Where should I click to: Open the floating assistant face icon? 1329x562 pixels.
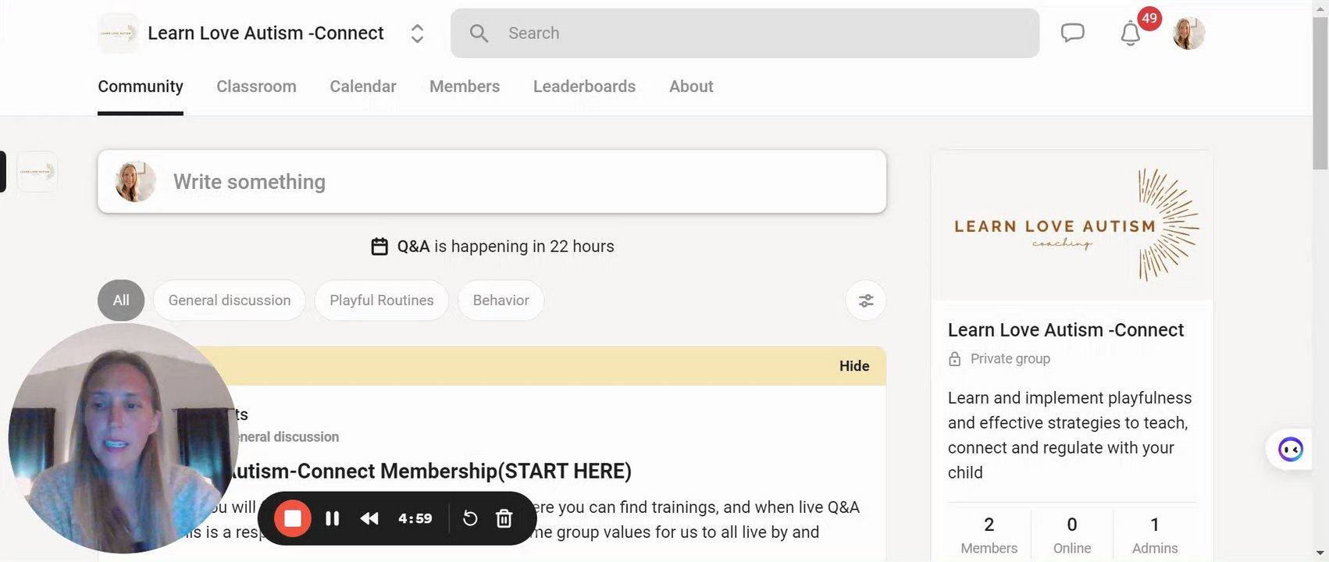tap(1291, 450)
